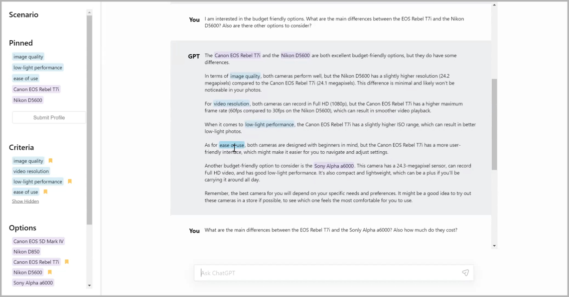Viewport: 569px width, 297px height.
Task: Click the You label beside Sony Alpha question
Action: (194, 231)
